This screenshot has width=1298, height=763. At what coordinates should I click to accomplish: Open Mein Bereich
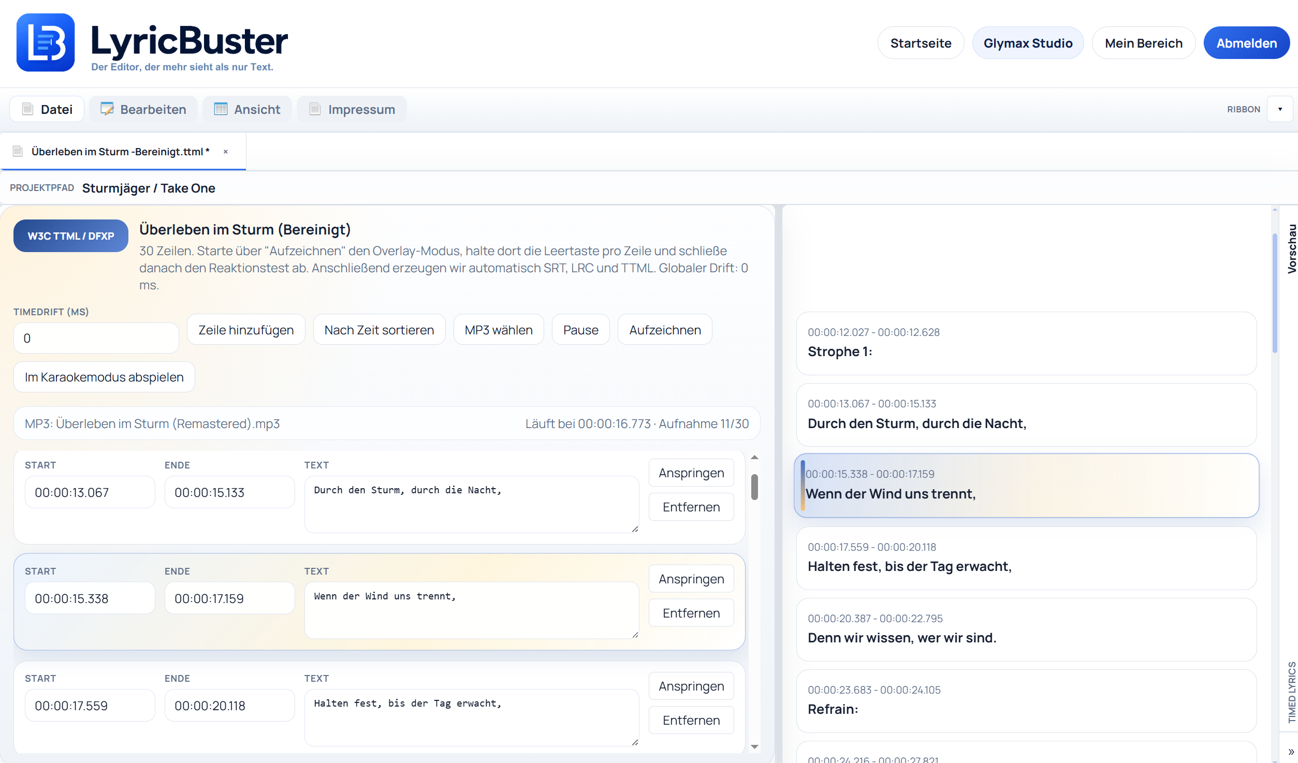(x=1143, y=43)
